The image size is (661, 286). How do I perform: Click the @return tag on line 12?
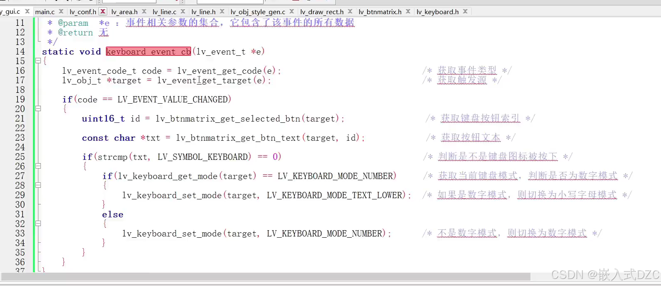(x=75, y=32)
